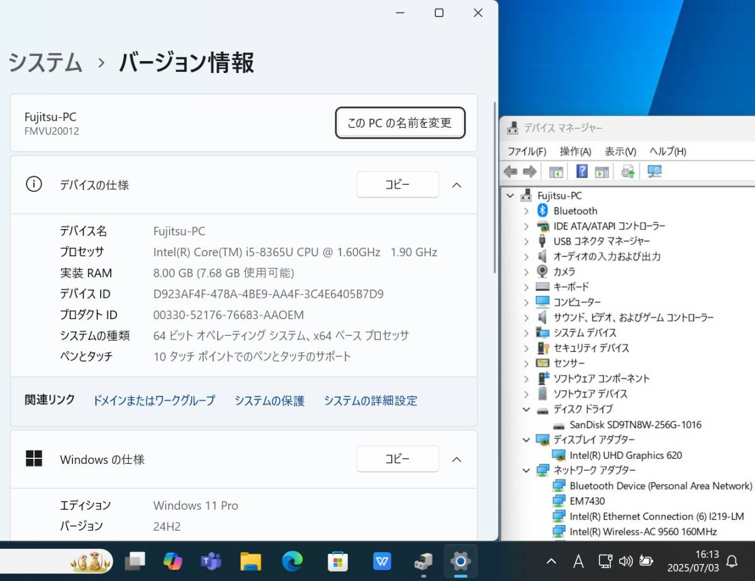Click the Back arrow in Device Manager toolbar
The width and height of the screenshot is (755, 581).
tap(510, 171)
